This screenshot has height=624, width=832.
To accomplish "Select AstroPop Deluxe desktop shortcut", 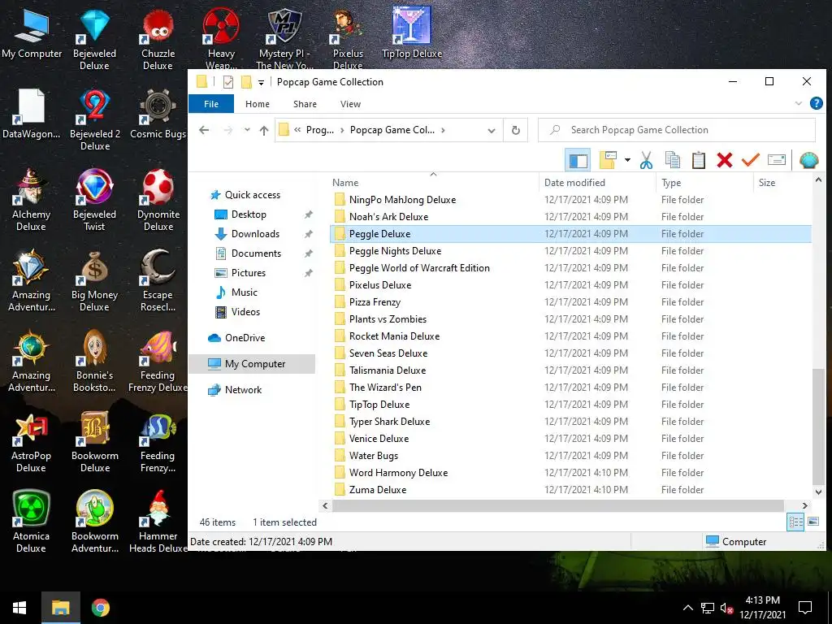I will pyautogui.click(x=31, y=442).
